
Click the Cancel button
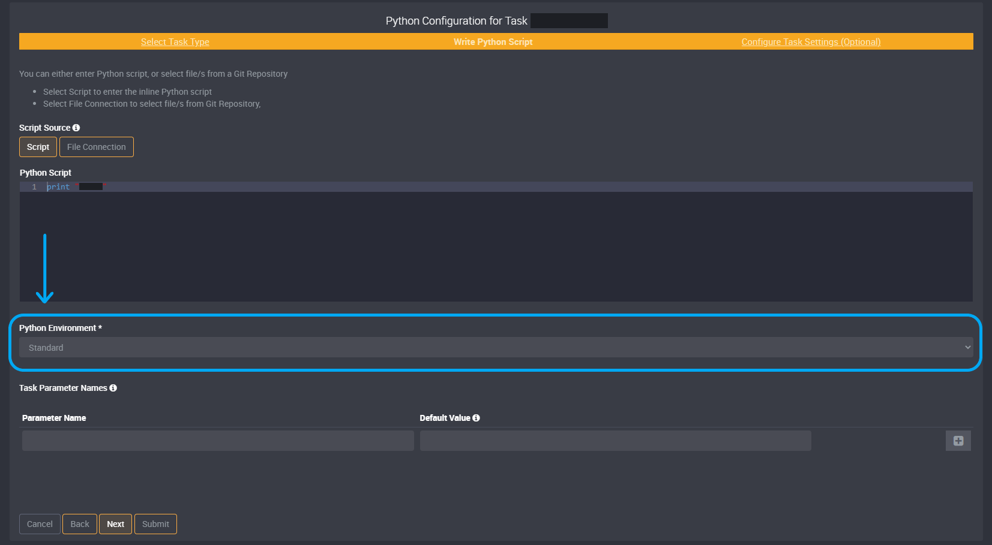tap(40, 524)
